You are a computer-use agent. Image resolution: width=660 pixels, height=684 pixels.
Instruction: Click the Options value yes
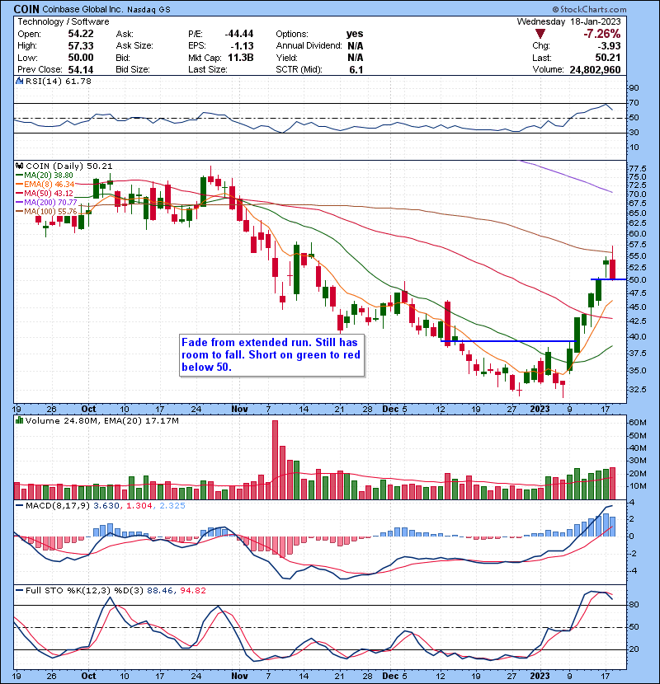click(x=355, y=34)
